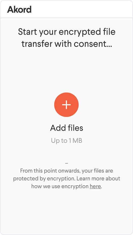Click the "Add files" label
The height and width of the screenshot is (235, 133).
click(66, 128)
